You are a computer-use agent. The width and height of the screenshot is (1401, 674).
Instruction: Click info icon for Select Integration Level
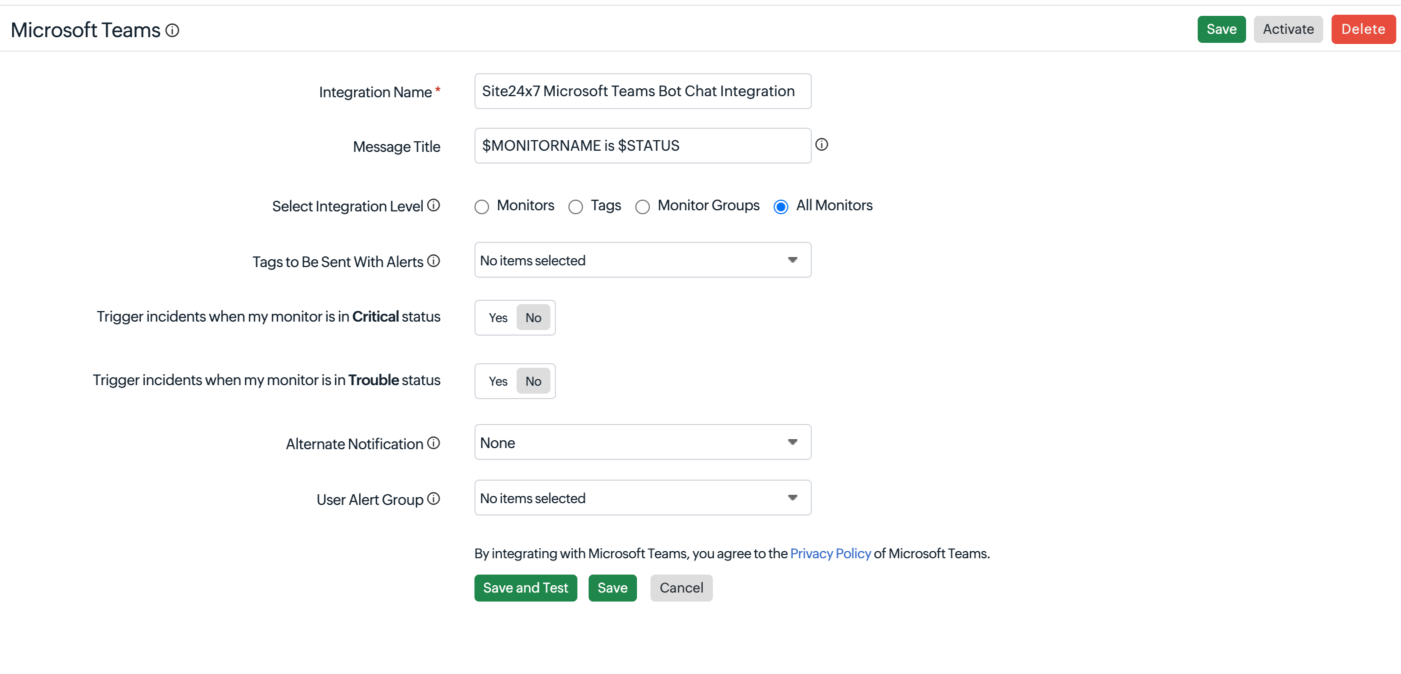click(x=433, y=205)
